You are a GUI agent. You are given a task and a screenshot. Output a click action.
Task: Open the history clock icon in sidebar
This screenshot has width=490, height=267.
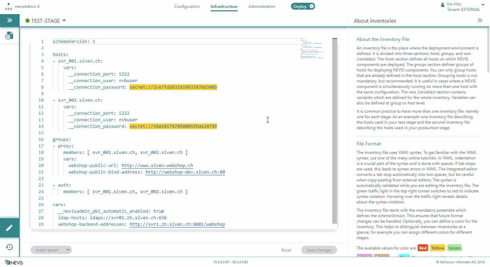click(x=10, y=247)
